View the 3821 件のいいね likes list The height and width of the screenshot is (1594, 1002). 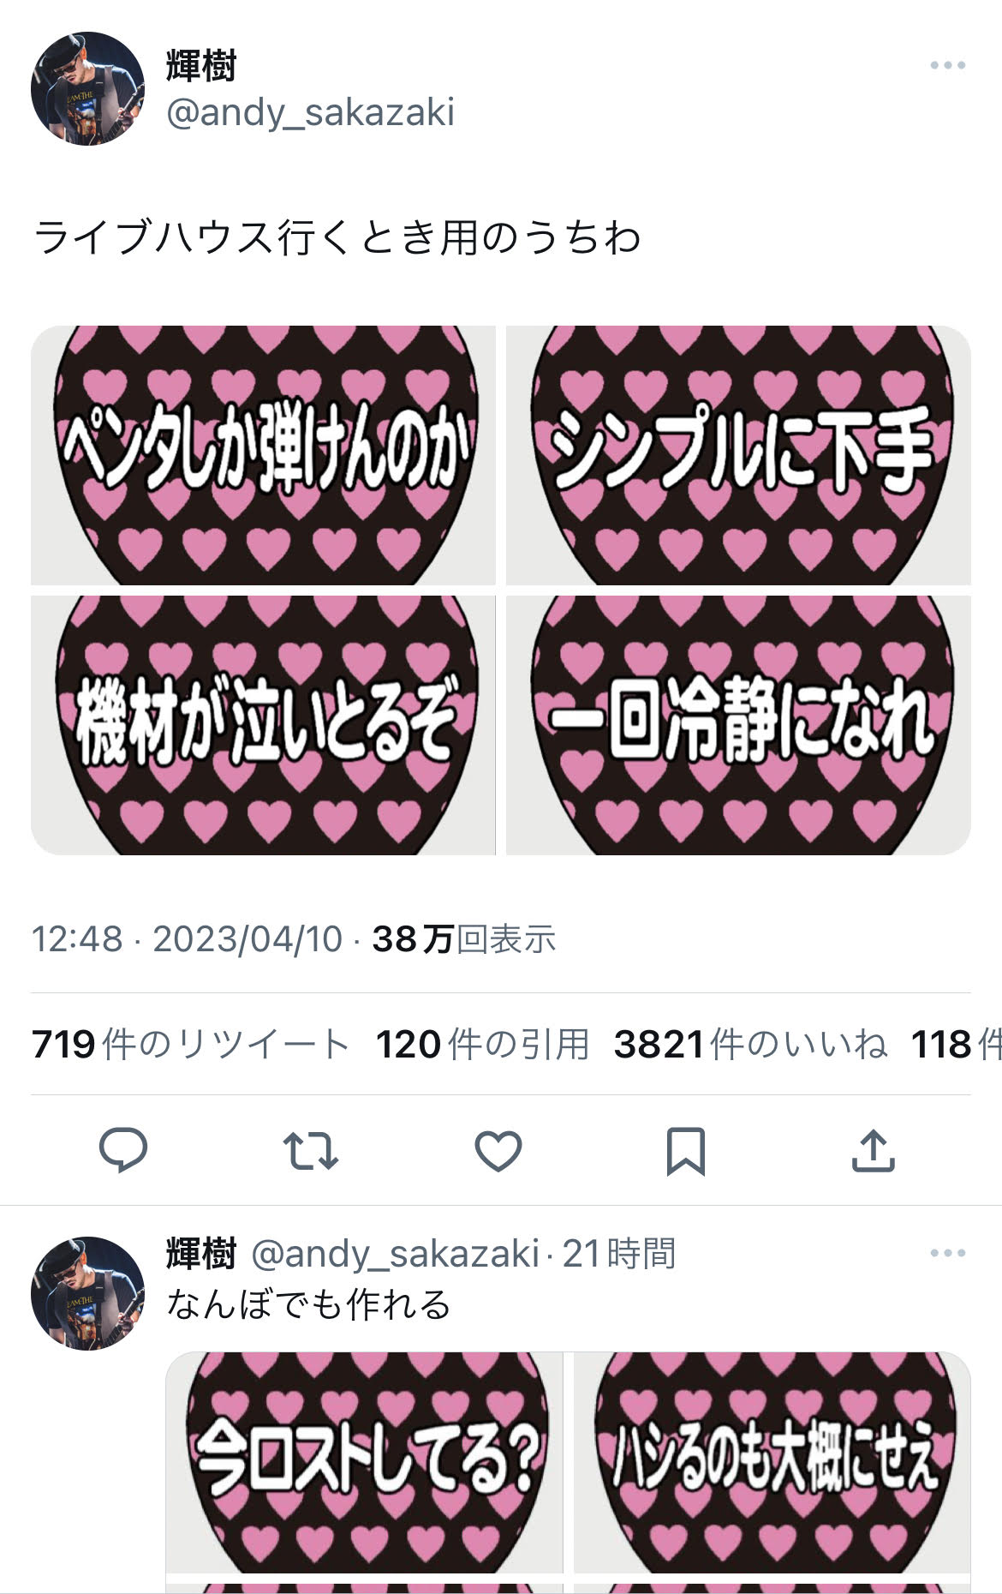click(x=750, y=1044)
